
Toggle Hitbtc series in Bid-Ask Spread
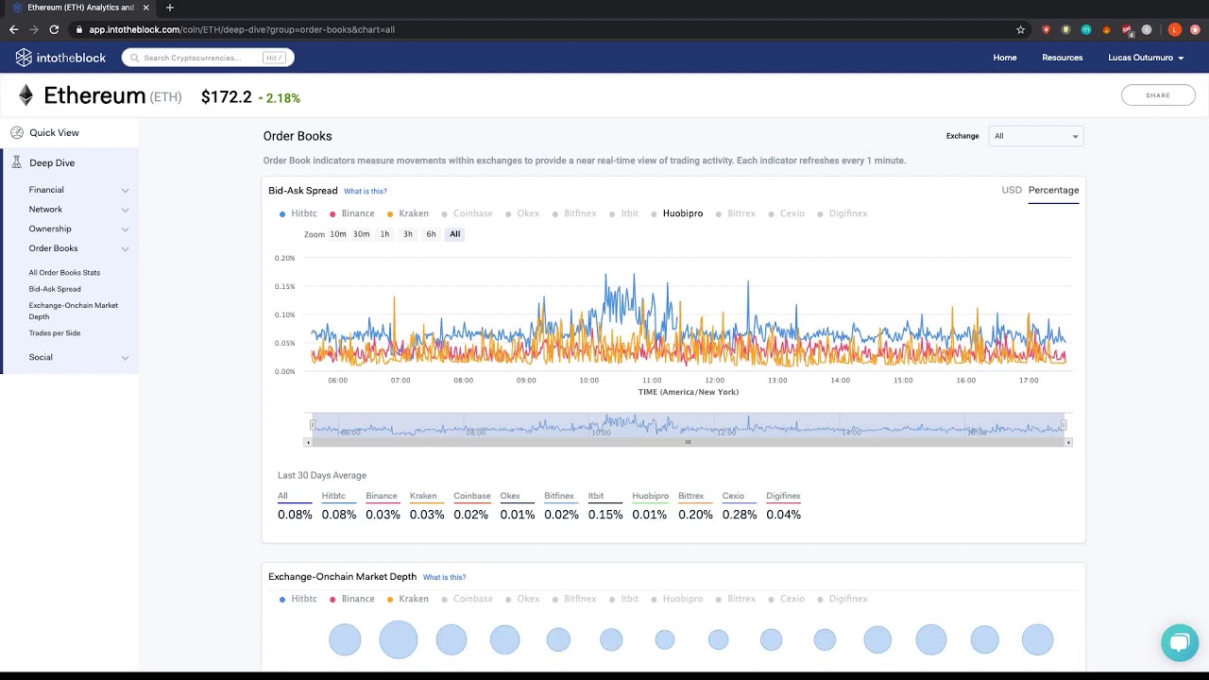[298, 213]
